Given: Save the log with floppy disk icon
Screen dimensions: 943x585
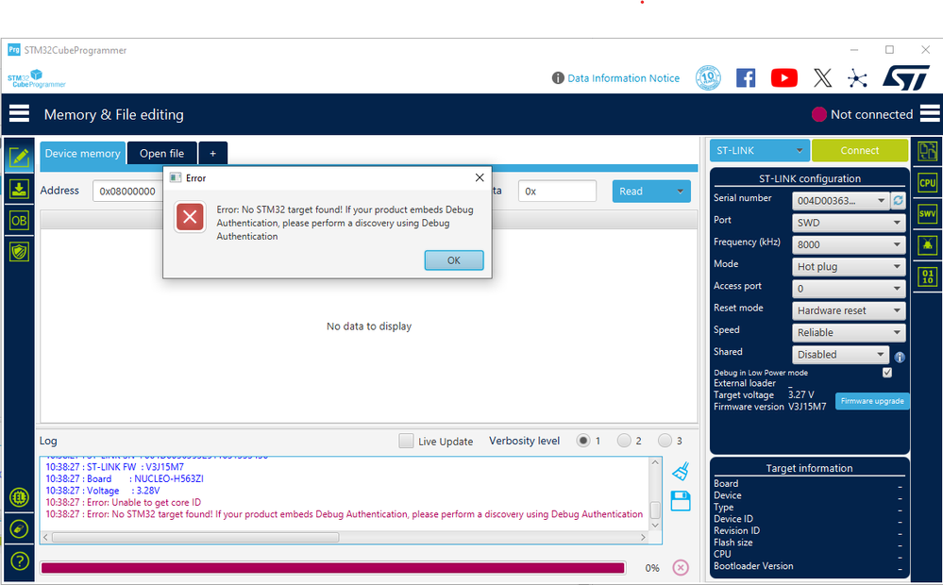Looking at the screenshot, I should click(x=681, y=501).
